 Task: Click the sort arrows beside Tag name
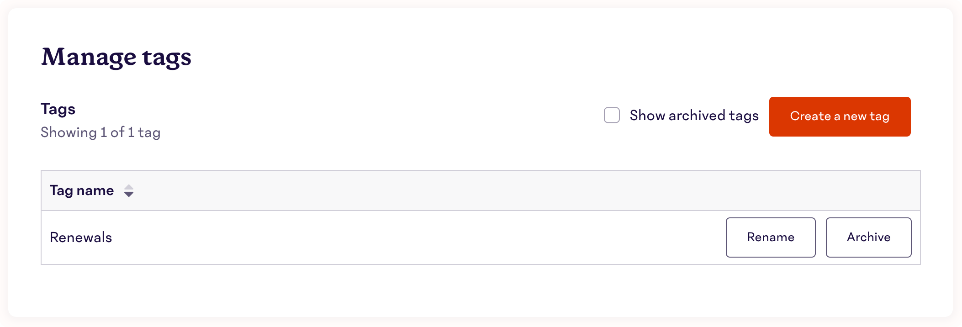click(x=129, y=191)
